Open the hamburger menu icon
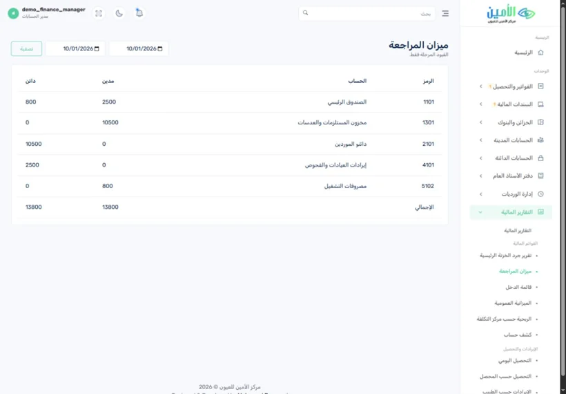Screen dimensions: 566x394 [445, 13]
